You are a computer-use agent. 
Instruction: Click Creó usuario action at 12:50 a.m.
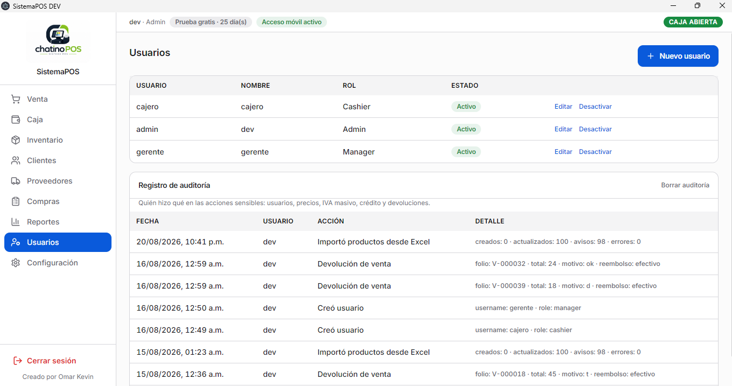pyautogui.click(x=340, y=308)
